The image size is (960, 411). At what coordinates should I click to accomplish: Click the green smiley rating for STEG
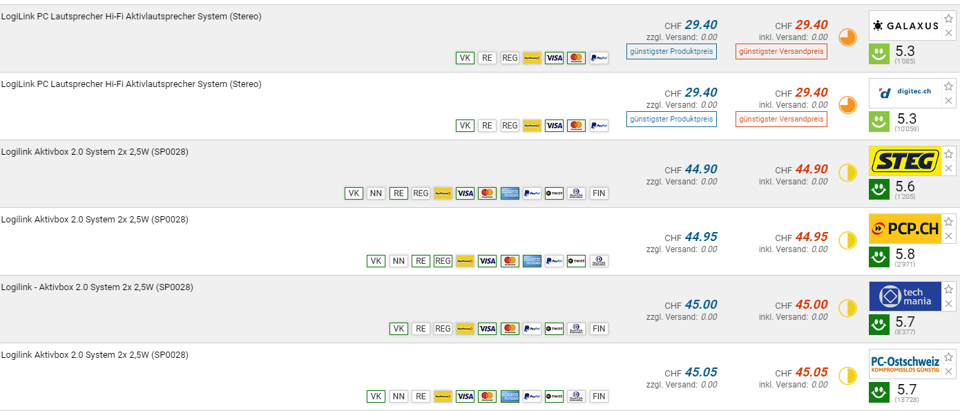coord(879,189)
